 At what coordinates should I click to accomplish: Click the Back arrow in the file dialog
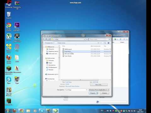coord(45,39)
